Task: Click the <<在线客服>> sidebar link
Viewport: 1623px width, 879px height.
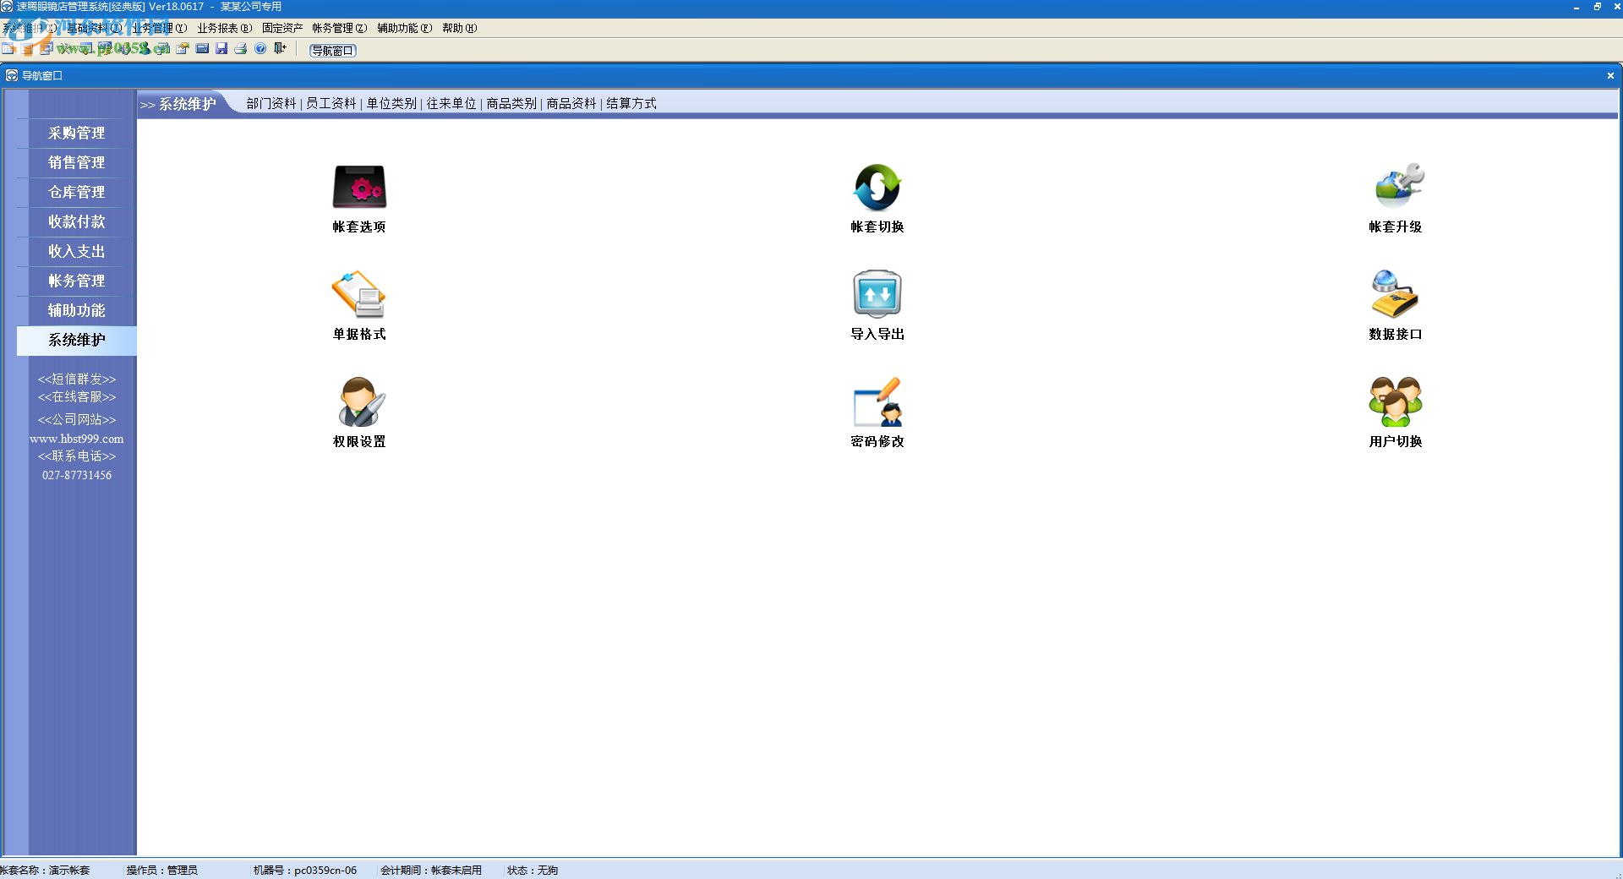Action: click(77, 397)
